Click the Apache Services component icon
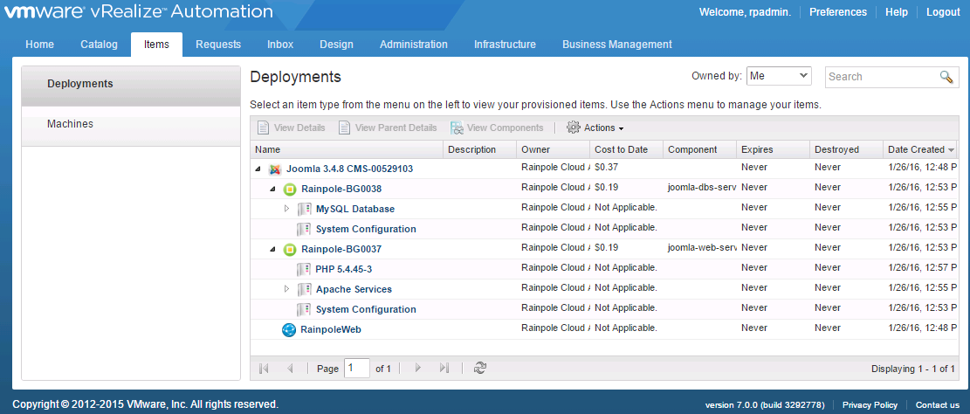The height and width of the screenshot is (414, 970). click(304, 289)
